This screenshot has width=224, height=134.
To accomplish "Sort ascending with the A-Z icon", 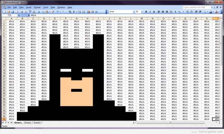I will click(80, 12).
